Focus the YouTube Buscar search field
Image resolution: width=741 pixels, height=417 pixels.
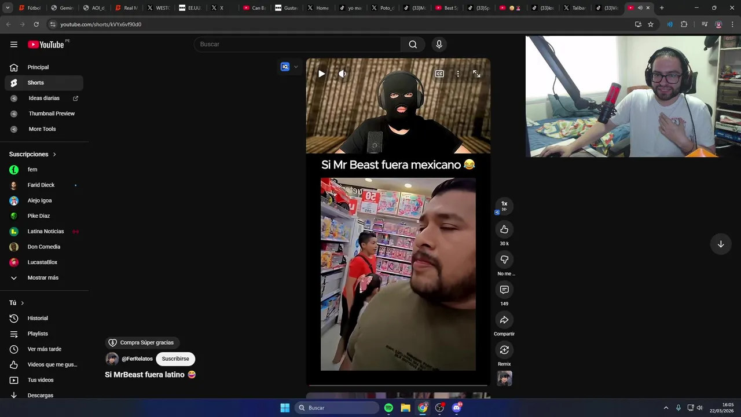point(297,45)
